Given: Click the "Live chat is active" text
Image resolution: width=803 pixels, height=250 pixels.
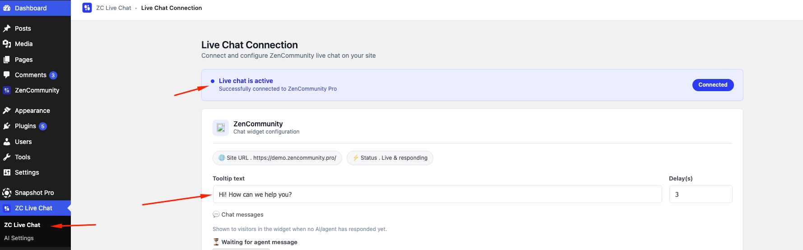Looking at the screenshot, I should tap(246, 81).
